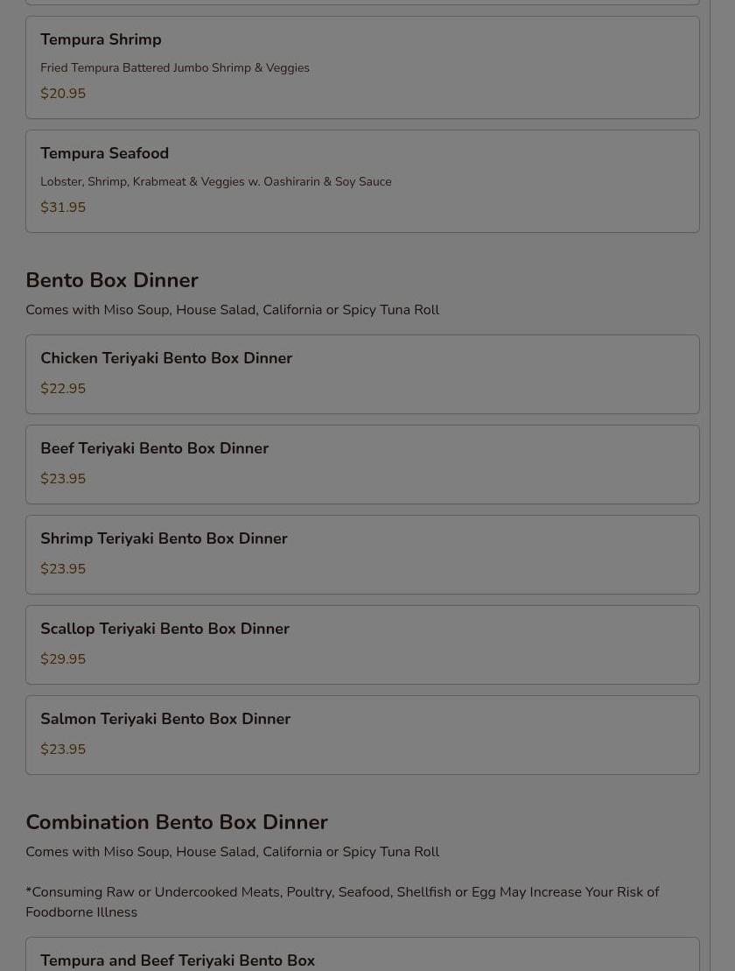Image resolution: width=735 pixels, height=971 pixels.
Task: Click the $23.95 Beef Teriyaki price
Action: coord(63,479)
